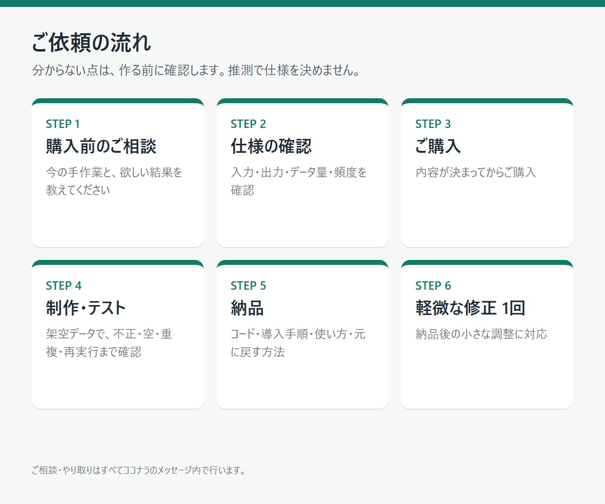Click the description 架空データで、不正・空・重複・再実行まで確認
The image size is (605, 504).
[109, 343]
